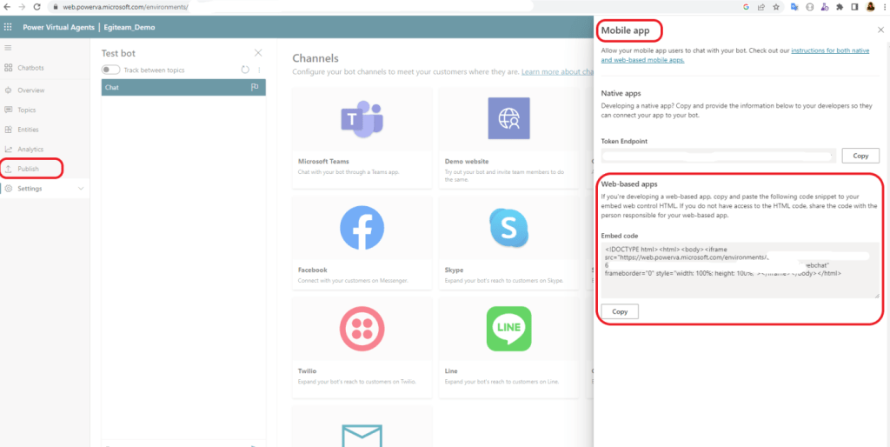Click the reset conversation icon in Test bot

245,70
